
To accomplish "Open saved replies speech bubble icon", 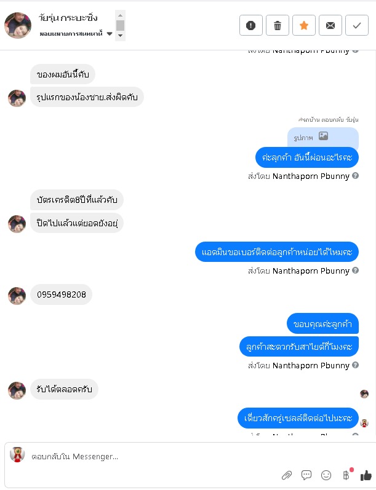I will [x=306, y=475].
